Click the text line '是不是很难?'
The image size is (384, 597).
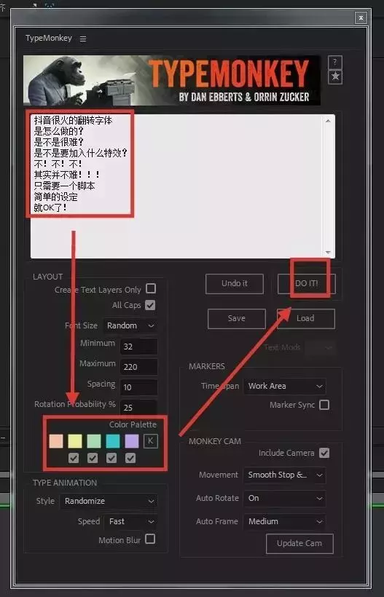pos(59,143)
